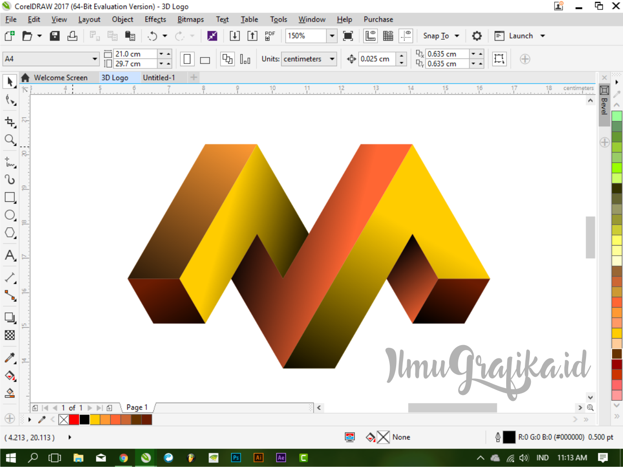The image size is (623, 467).
Task: Switch to the Untitled-1 document tab
Action: pos(159,77)
